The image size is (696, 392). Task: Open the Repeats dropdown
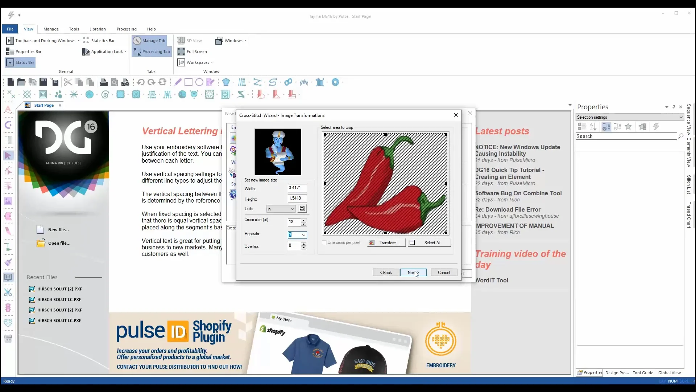click(303, 235)
